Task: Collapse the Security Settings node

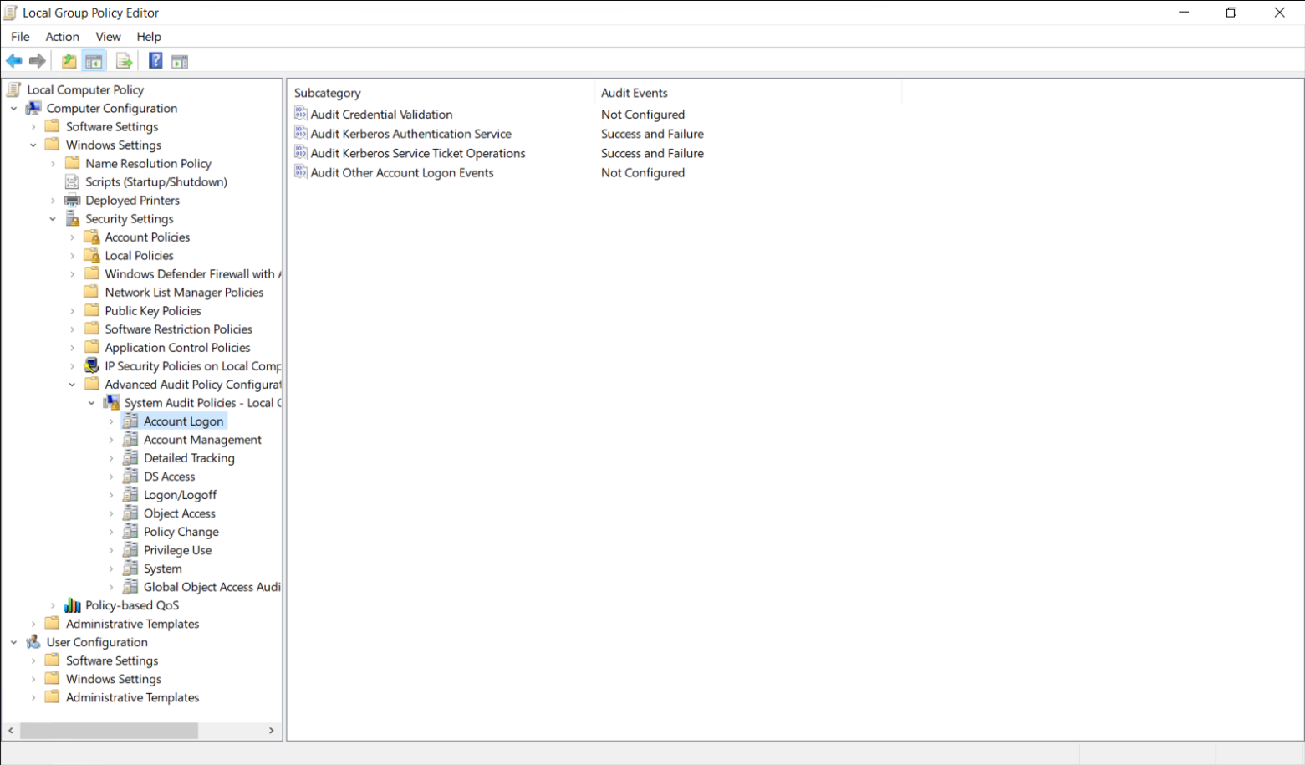Action: click(x=53, y=219)
